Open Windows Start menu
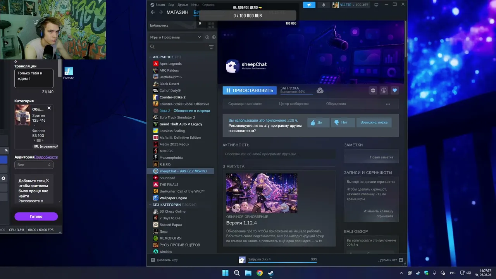Screen dimensions: 496x279 click(225, 273)
